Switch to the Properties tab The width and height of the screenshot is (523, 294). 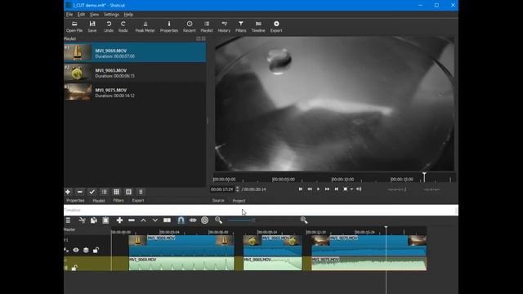click(x=75, y=200)
